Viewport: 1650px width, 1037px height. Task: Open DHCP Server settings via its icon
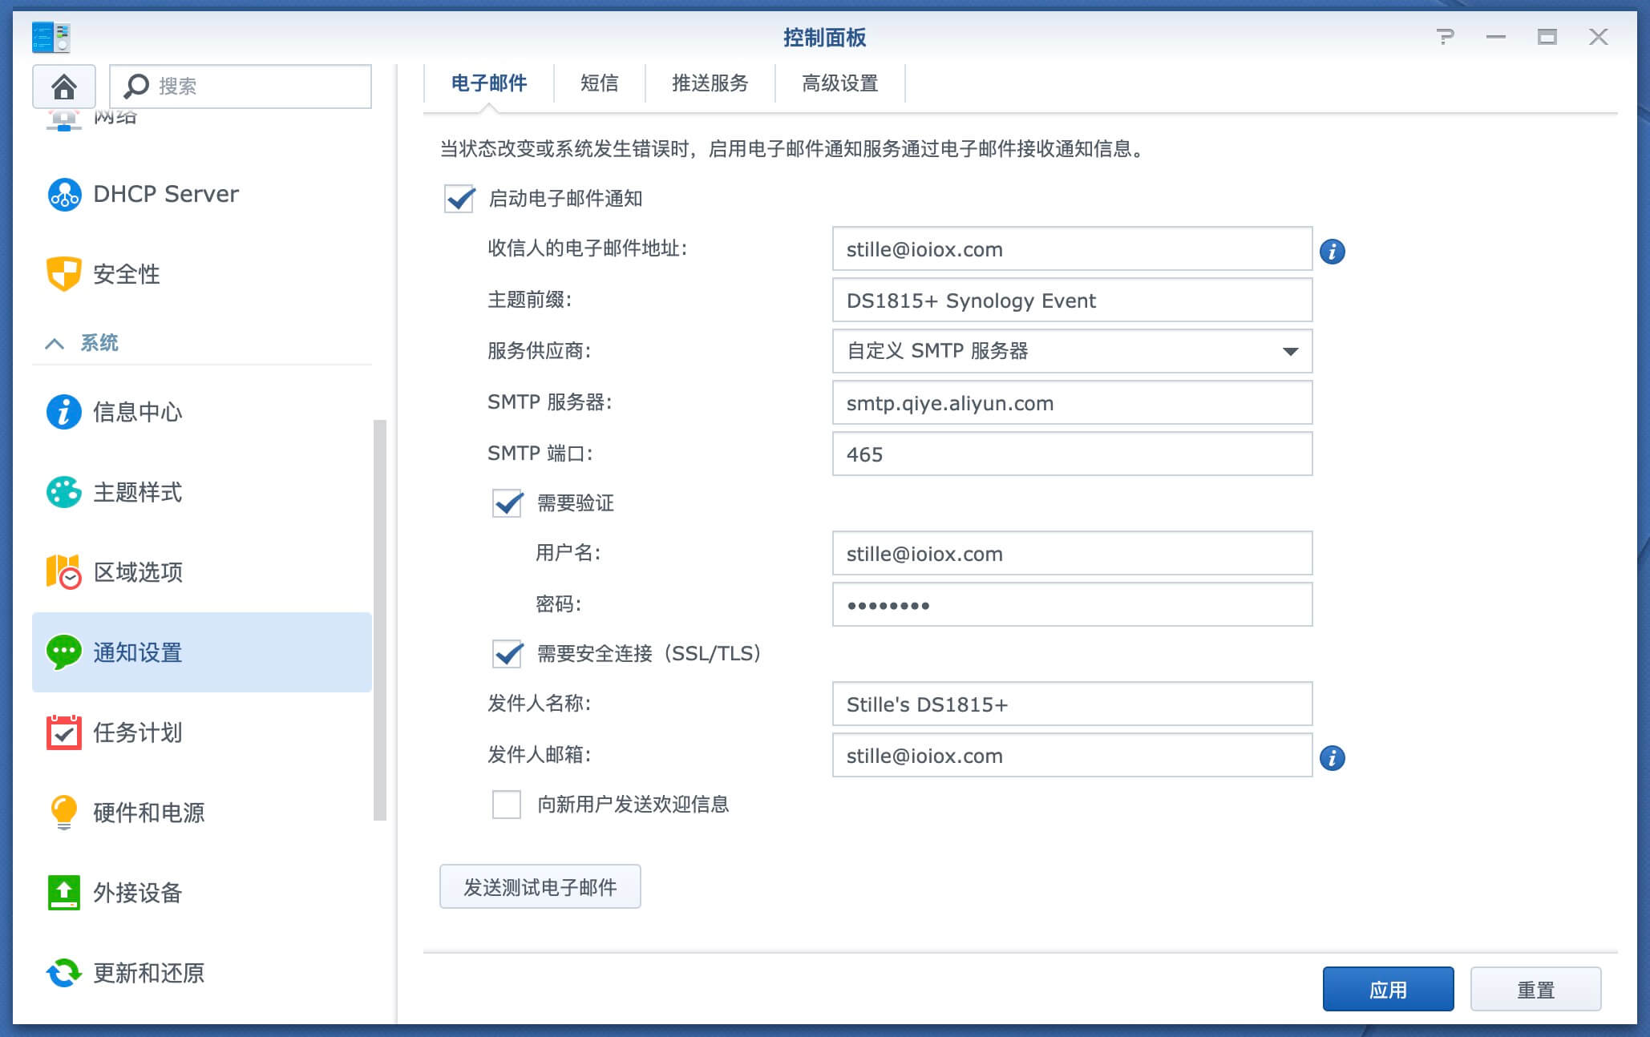point(63,194)
